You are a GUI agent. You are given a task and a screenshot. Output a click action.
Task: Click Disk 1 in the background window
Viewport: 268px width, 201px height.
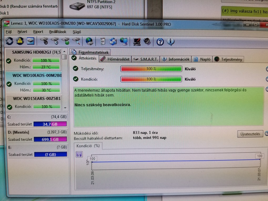4,13
